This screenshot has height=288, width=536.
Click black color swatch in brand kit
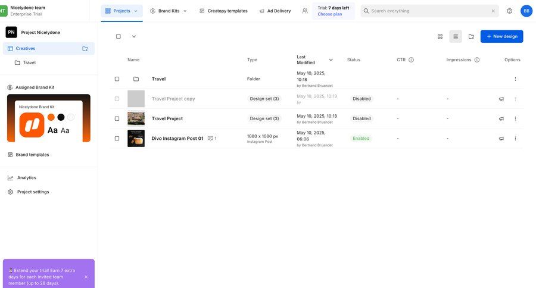point(61,117)
